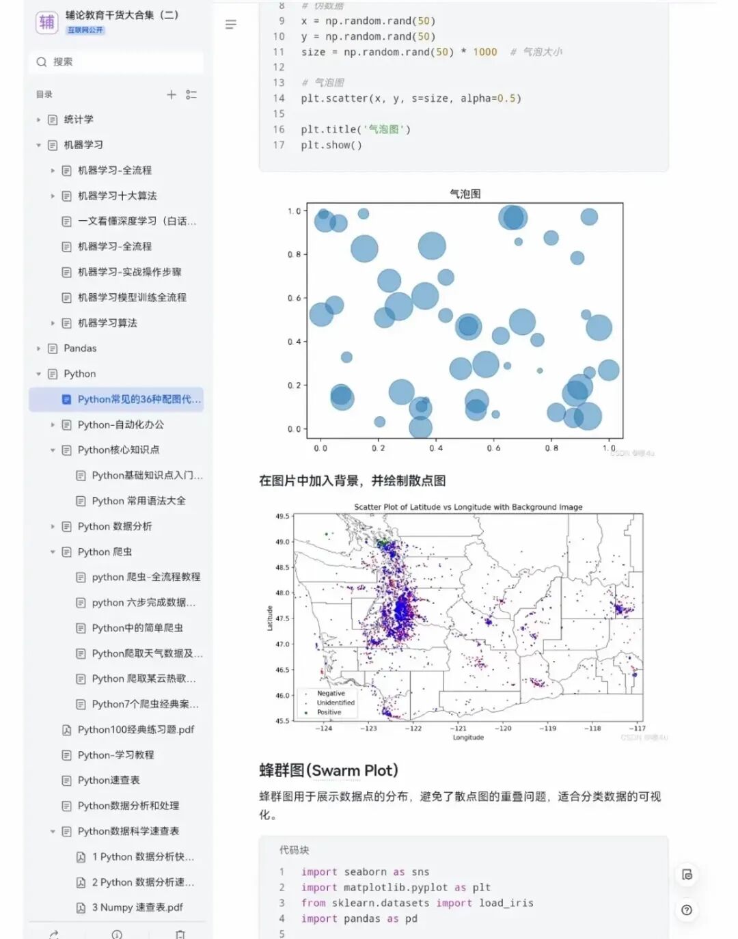Open 1 Python 数据分析快 PDF
This screenshot has height=939, width=738.
tap(143, 857)
